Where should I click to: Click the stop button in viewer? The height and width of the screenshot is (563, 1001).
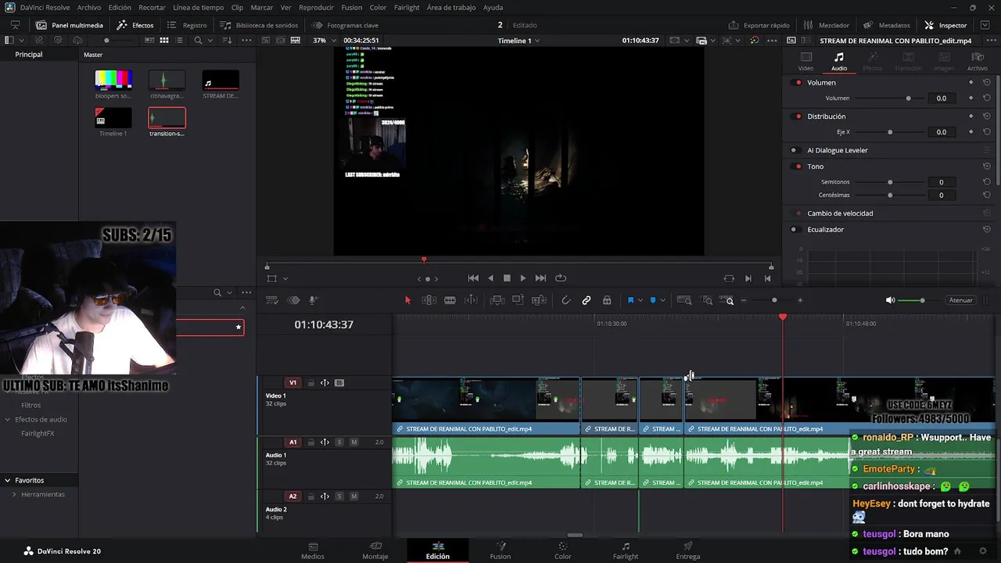point(507,278)
